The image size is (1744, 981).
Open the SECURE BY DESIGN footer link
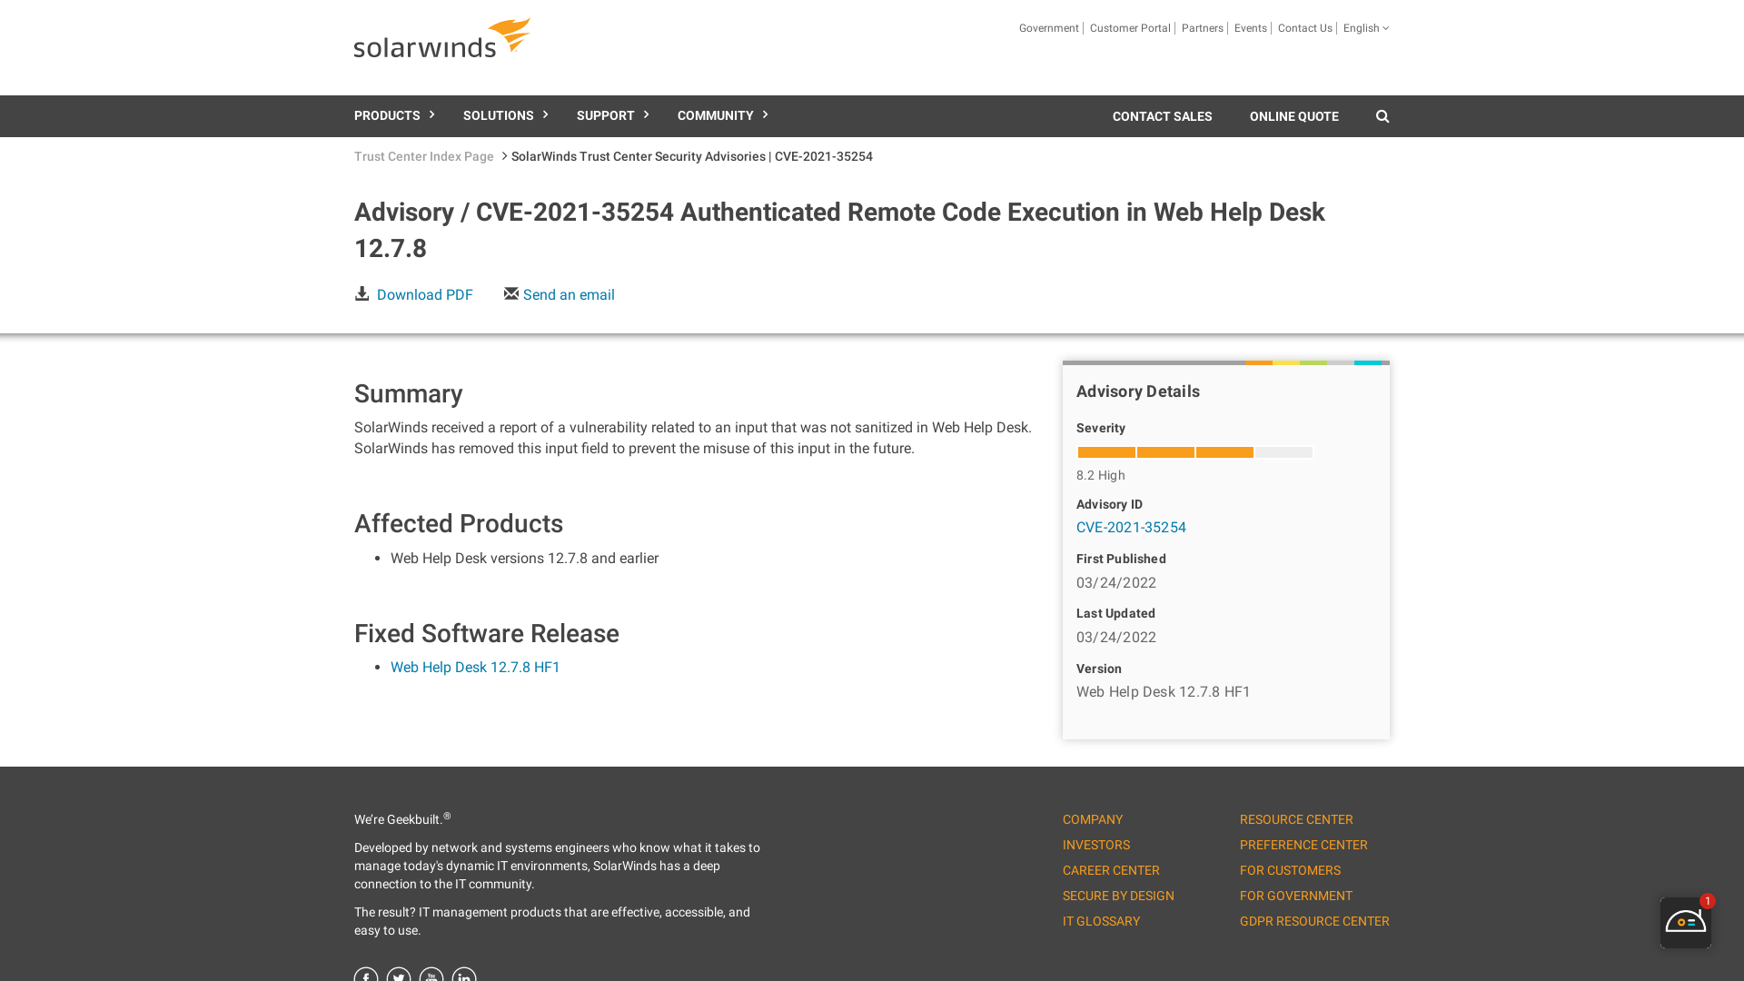(1118, 896)
